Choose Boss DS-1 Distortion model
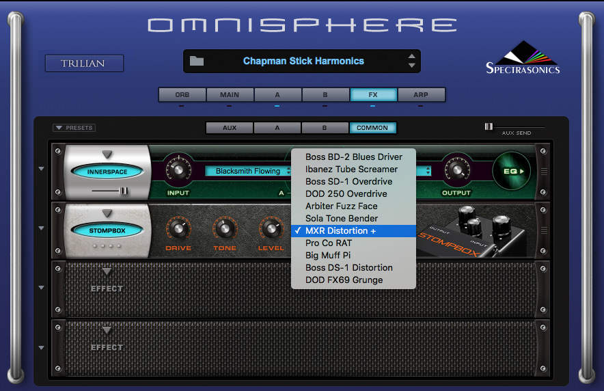Viewport: 604px width, 391px height. (x=354, y=268)
